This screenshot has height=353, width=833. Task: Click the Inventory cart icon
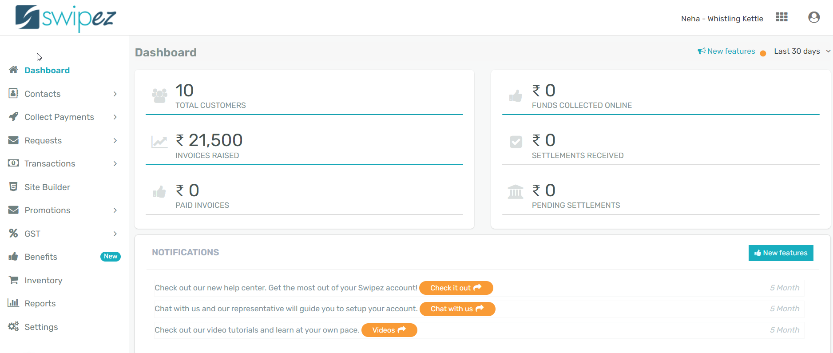(13, 280)
